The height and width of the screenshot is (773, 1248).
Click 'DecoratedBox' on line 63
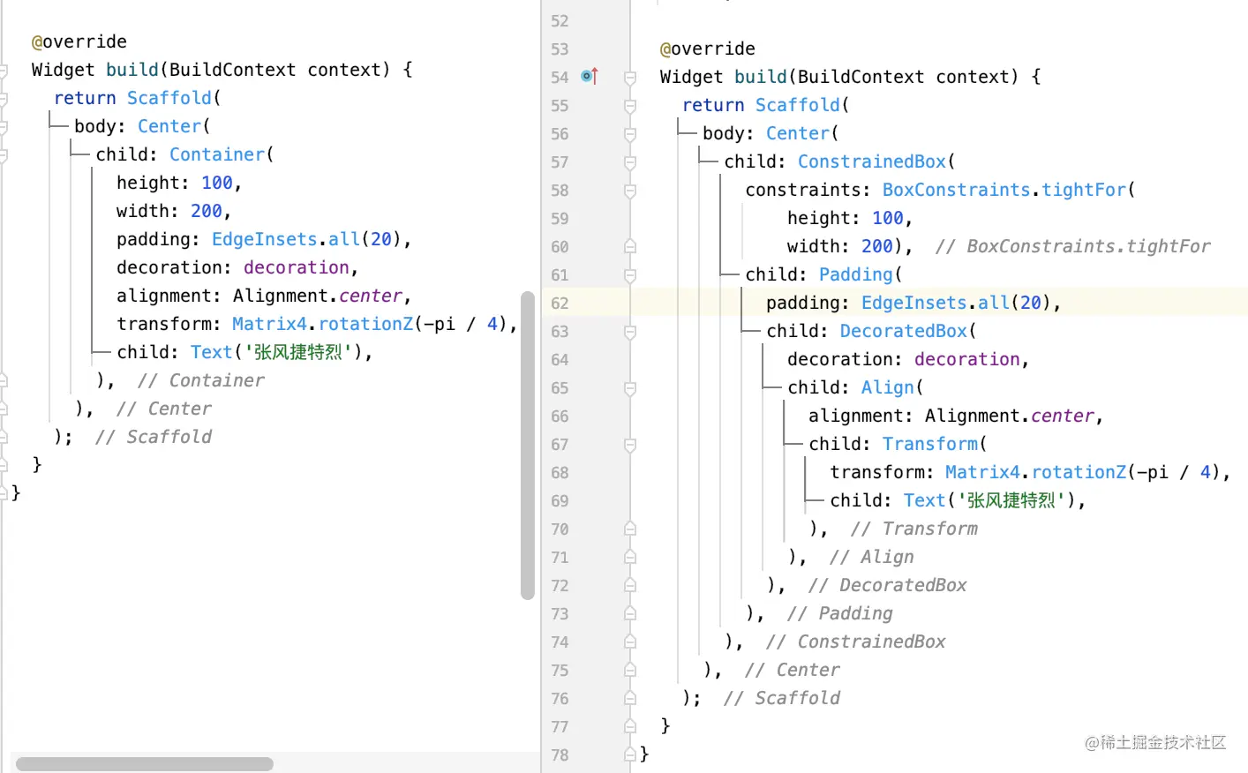[x=904, y=331]
